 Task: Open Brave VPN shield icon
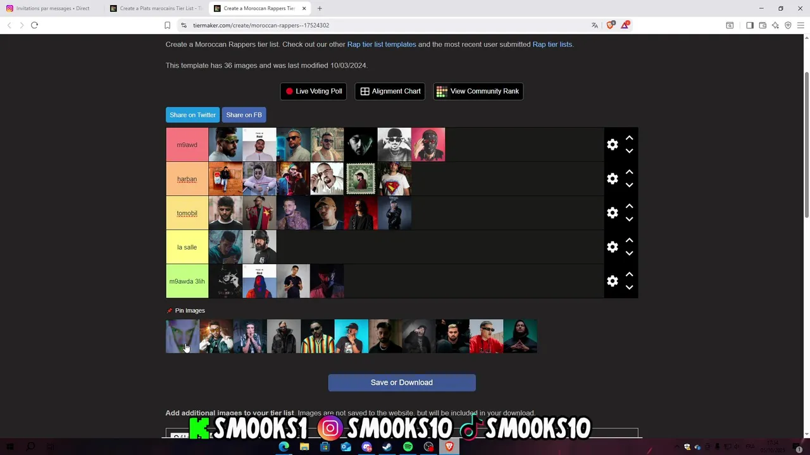pyautogui.click(x=788, y=25)
